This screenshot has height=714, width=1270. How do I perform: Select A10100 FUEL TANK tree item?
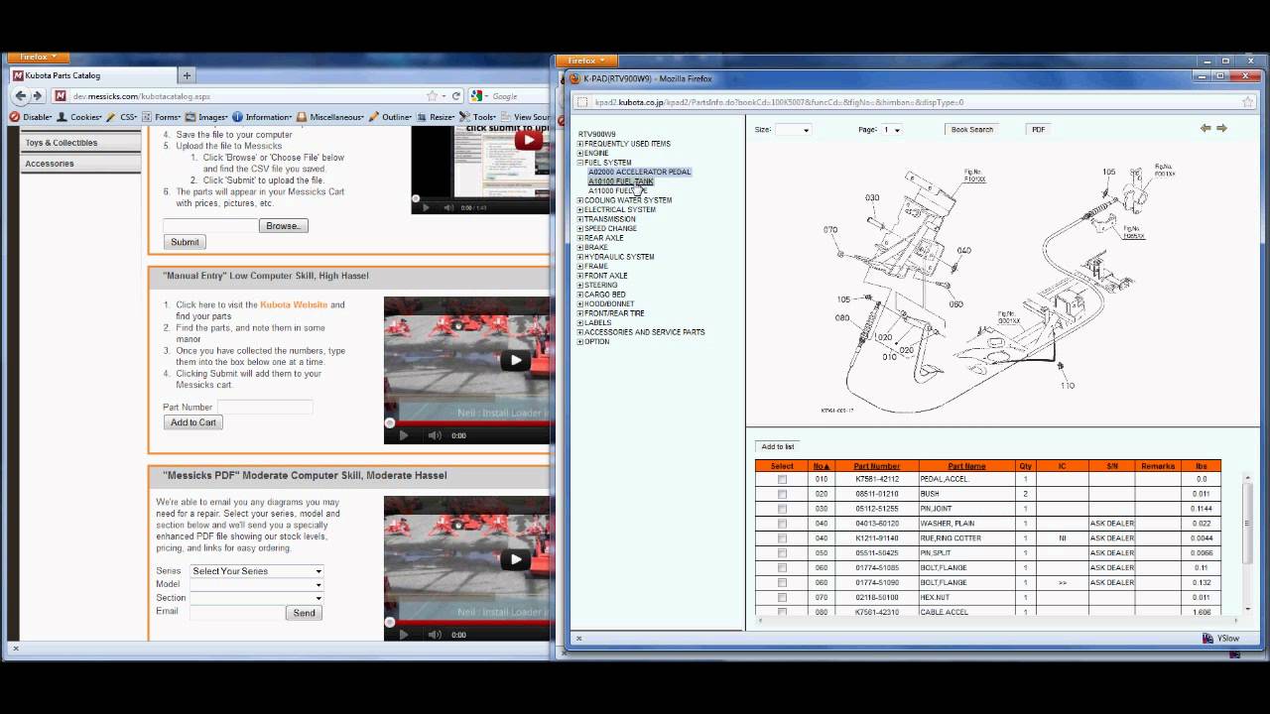621,181
